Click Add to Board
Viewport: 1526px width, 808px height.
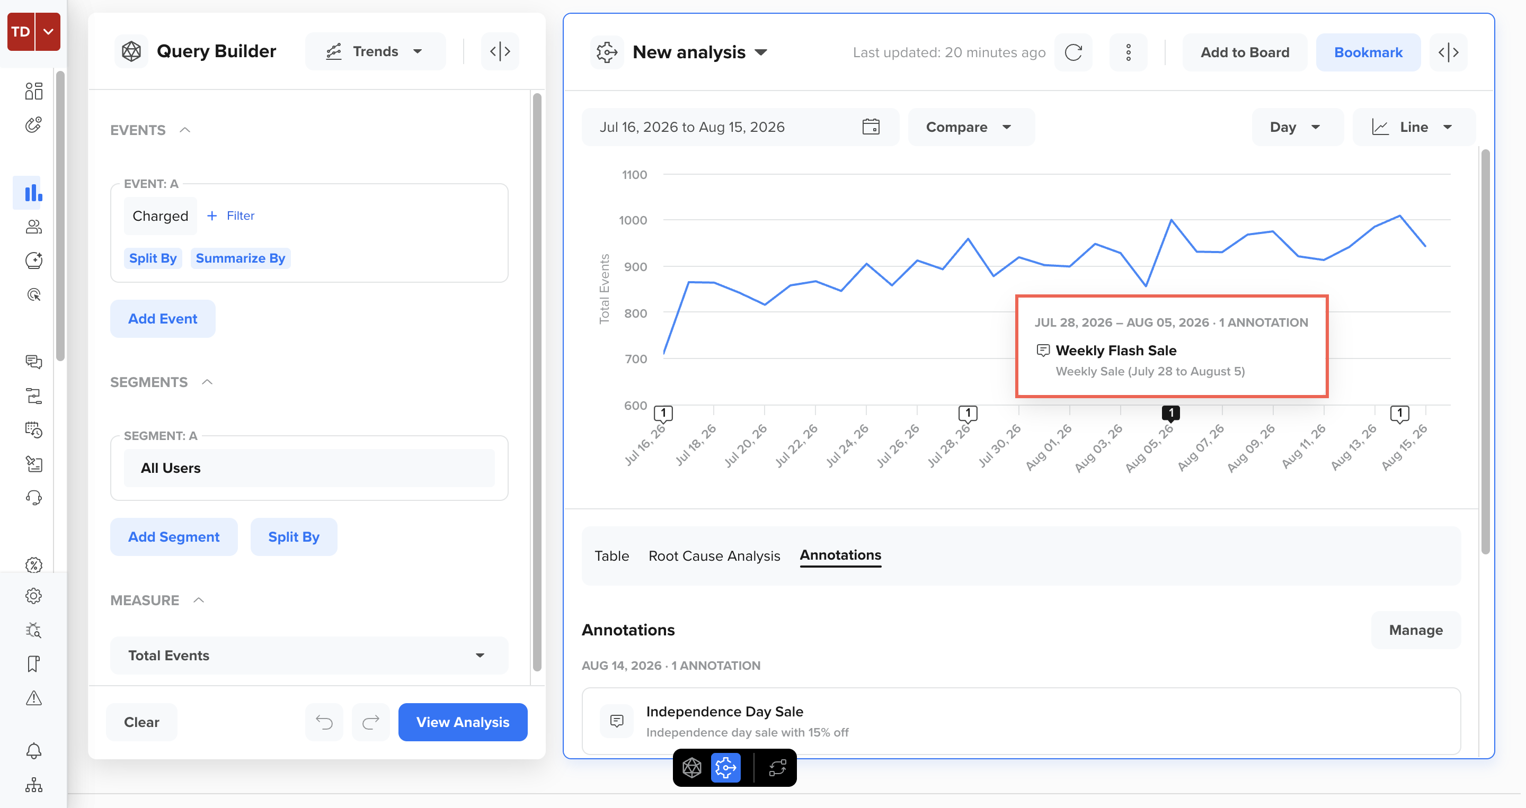coord(1245,52)
